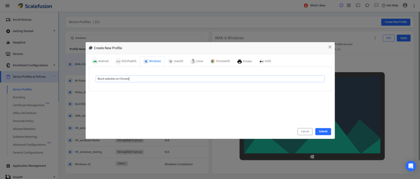
Task: Switch to the macOS tab
Action: coord(176,61)
